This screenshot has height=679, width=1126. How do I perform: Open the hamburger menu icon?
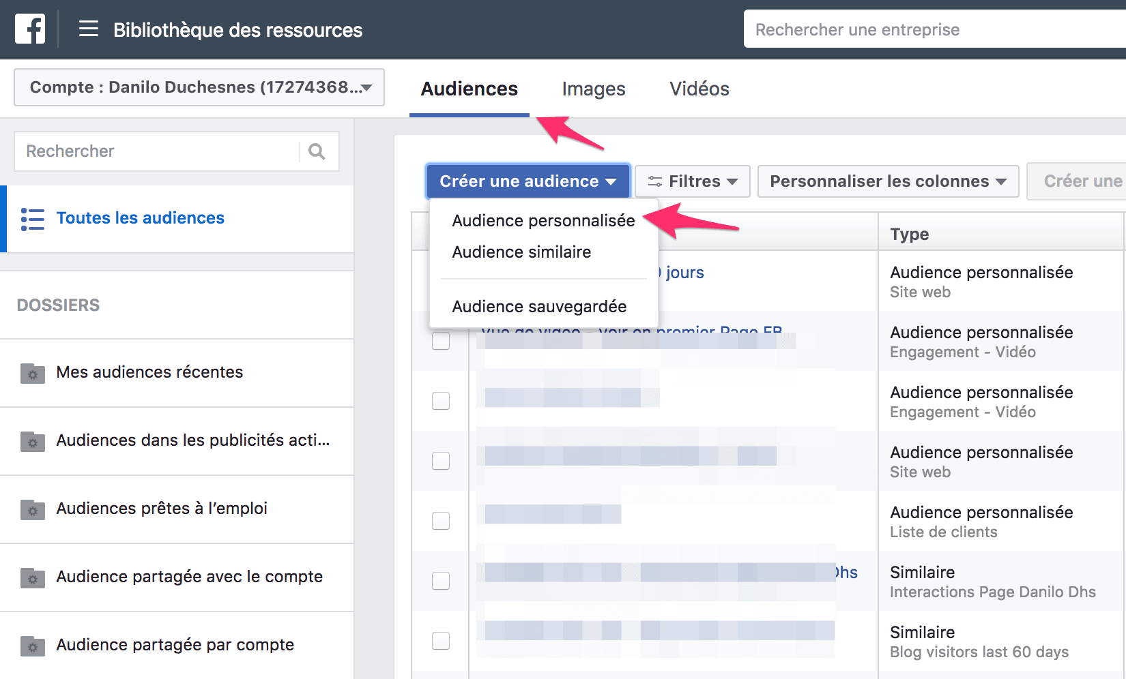pos(89,29)
